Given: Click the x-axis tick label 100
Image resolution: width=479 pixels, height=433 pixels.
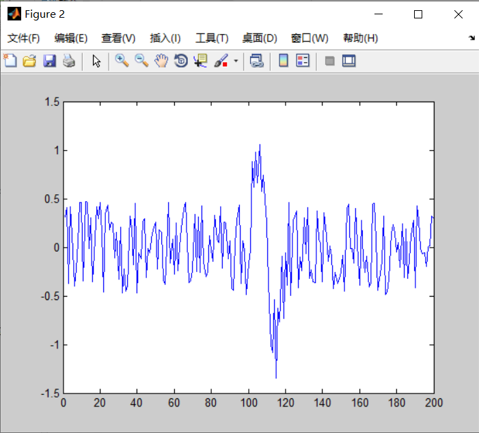Looking at the screenshot, I should point(249,403).
